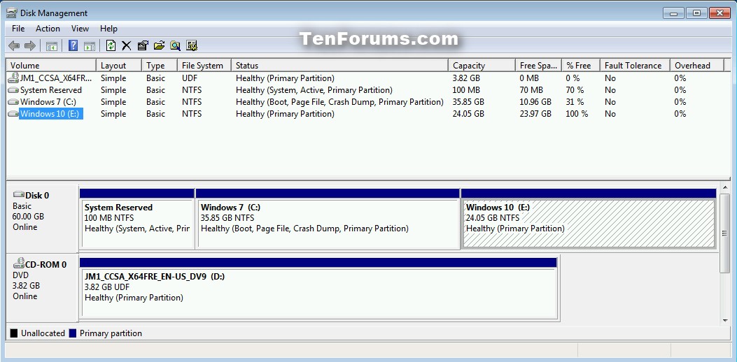Open the File menu
Viewport: 737px width, 362px height.
tap(18, 29)
